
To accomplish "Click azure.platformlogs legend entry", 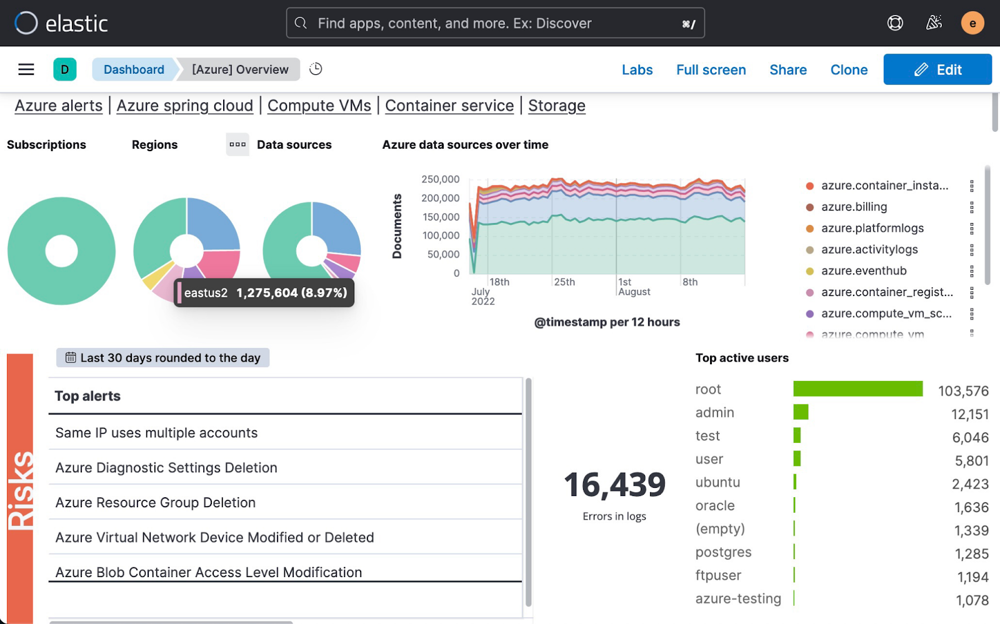I will coord(872,228).
